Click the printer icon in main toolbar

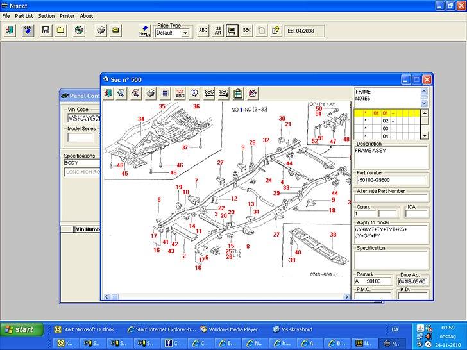(x=101, y=30)
